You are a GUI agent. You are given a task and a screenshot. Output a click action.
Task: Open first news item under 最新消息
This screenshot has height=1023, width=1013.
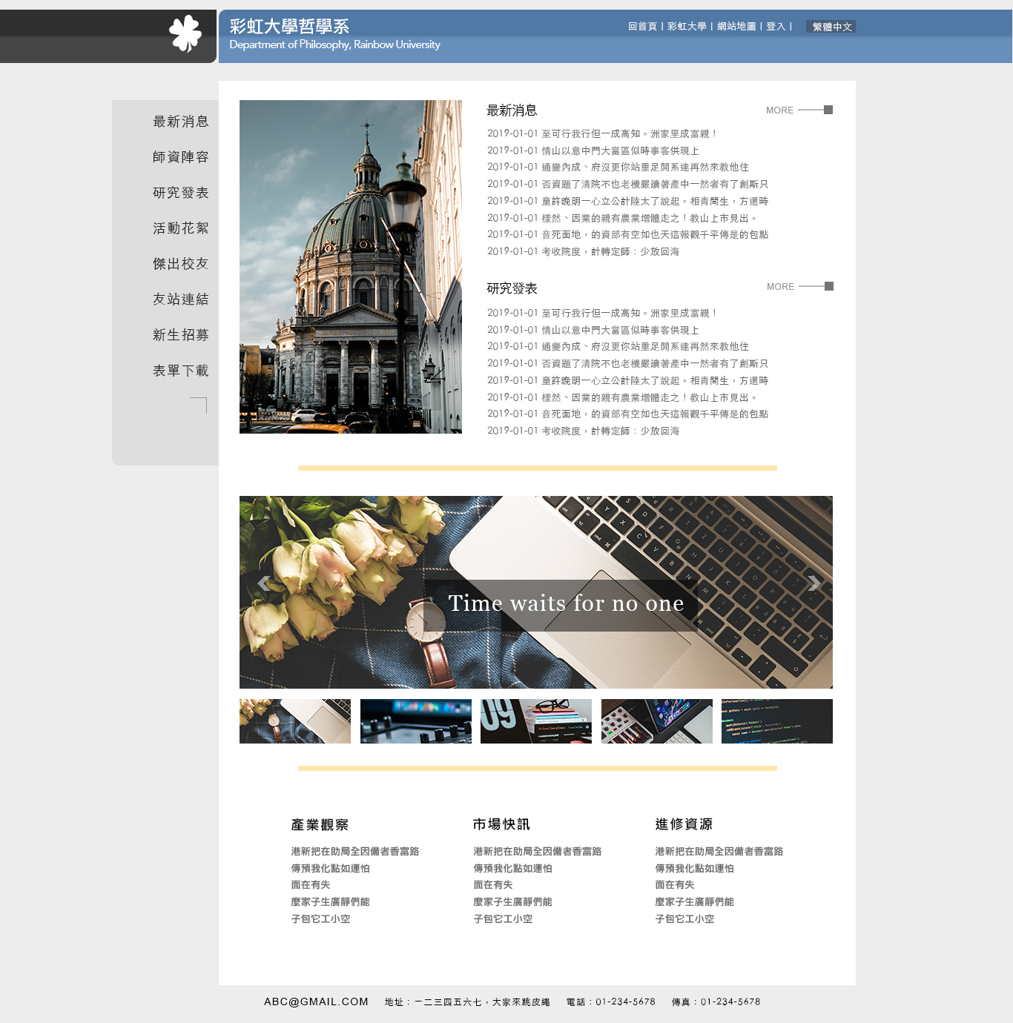tap(601, 134)
